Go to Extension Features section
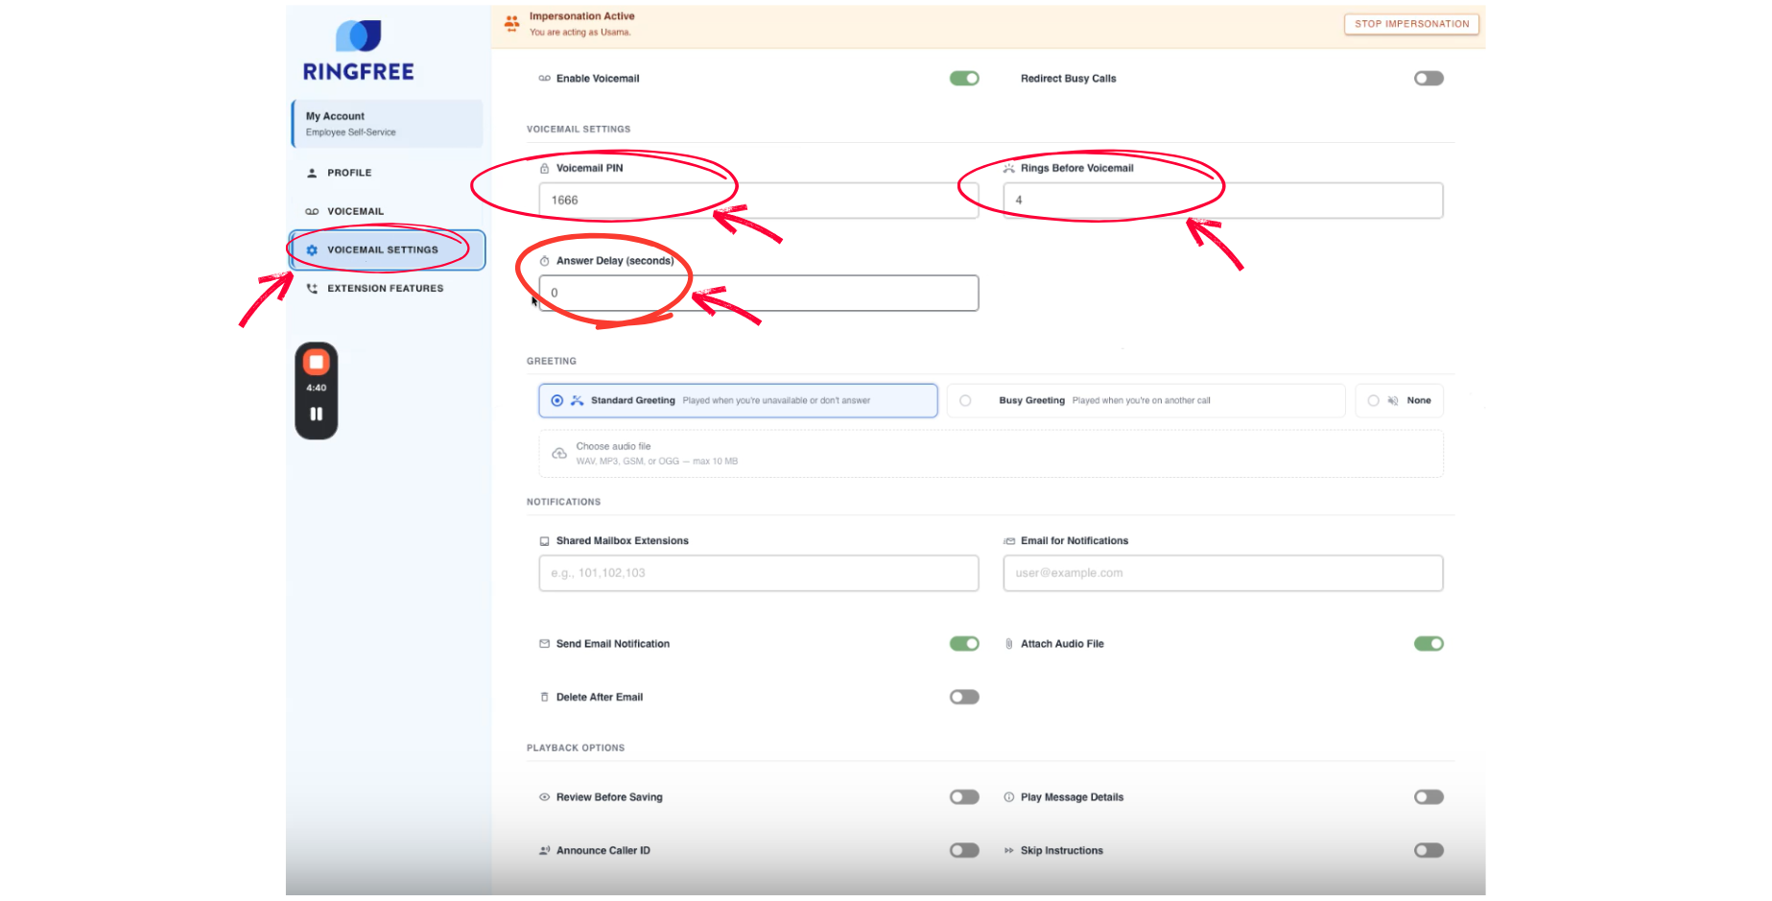The image size is (1772, 901). (385, 289)
